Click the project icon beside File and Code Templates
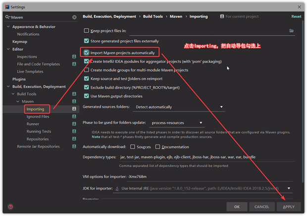 [x=74, y=64]
